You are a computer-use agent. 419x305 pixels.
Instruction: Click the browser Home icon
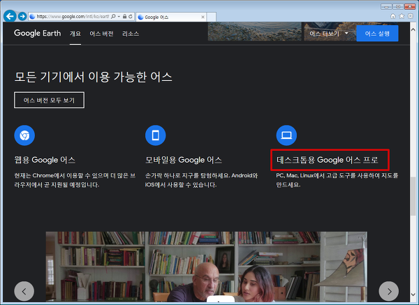click(392, 16)
